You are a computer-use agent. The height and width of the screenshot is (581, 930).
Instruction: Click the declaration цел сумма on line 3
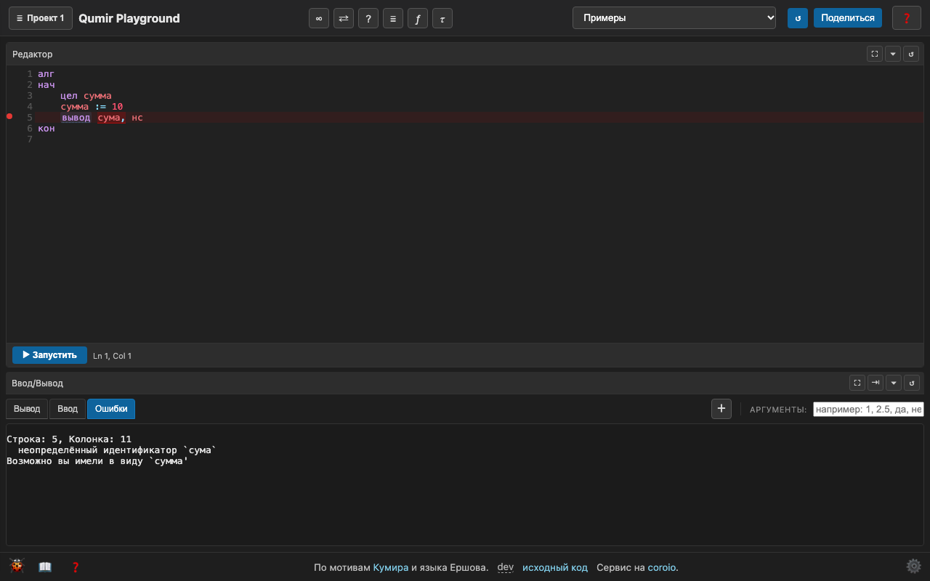(x=86, y=96)
